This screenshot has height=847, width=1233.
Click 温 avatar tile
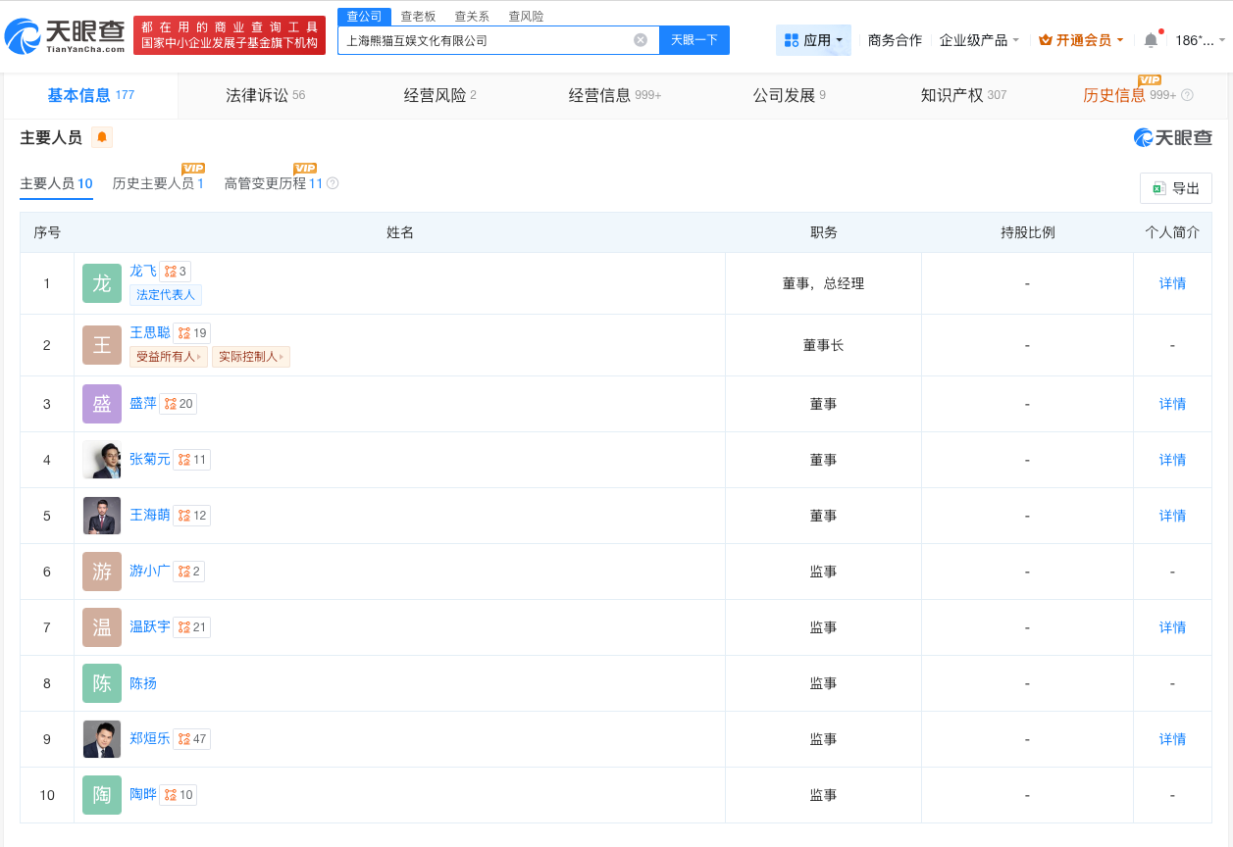click(x=102, y=627)
